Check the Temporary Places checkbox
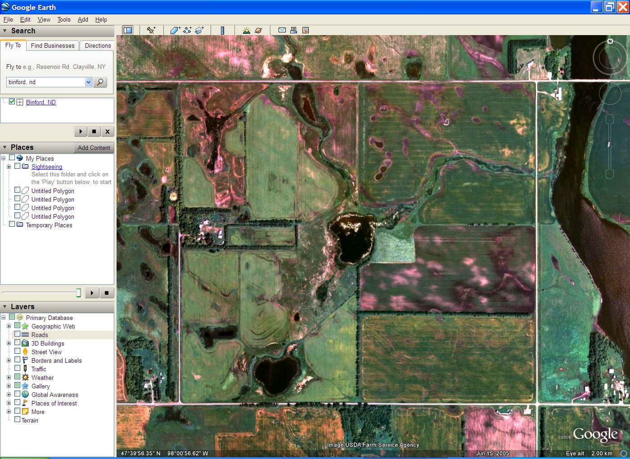The image size is (630, 459). tap(12, 224)
